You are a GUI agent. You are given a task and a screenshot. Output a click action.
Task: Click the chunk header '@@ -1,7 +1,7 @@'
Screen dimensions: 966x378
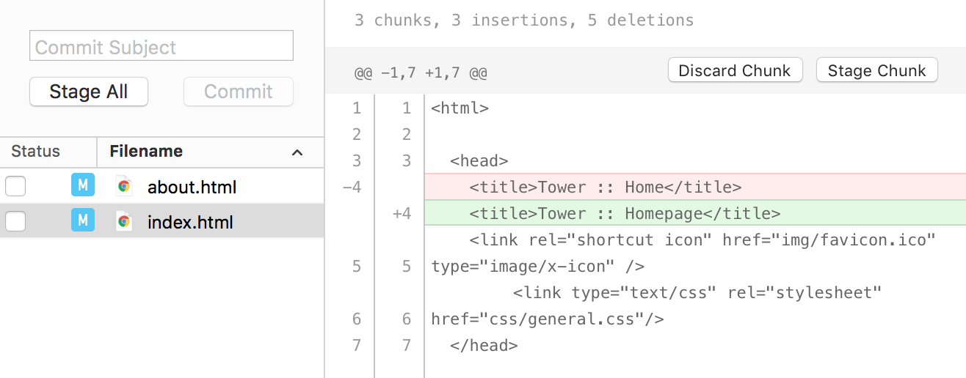[421, 73]
